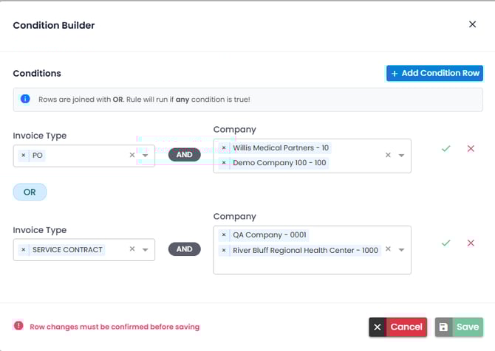Expand first row Invoice Type dropdown
The width and height of the screenshot is (495, 351).
(x=146, y=156)
